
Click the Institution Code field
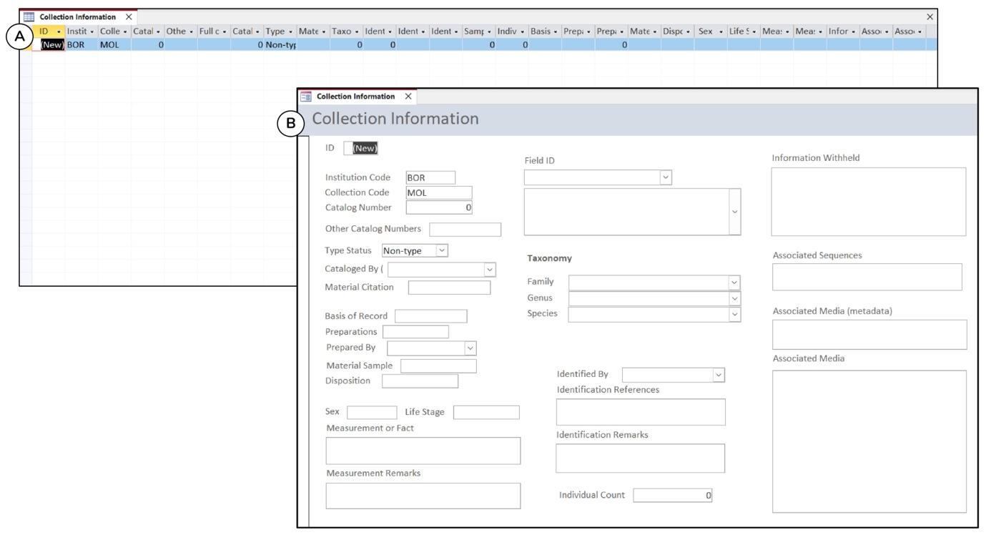430,177
